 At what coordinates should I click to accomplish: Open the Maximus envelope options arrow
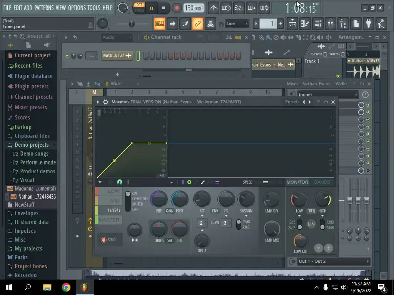(x=100, y=182)
